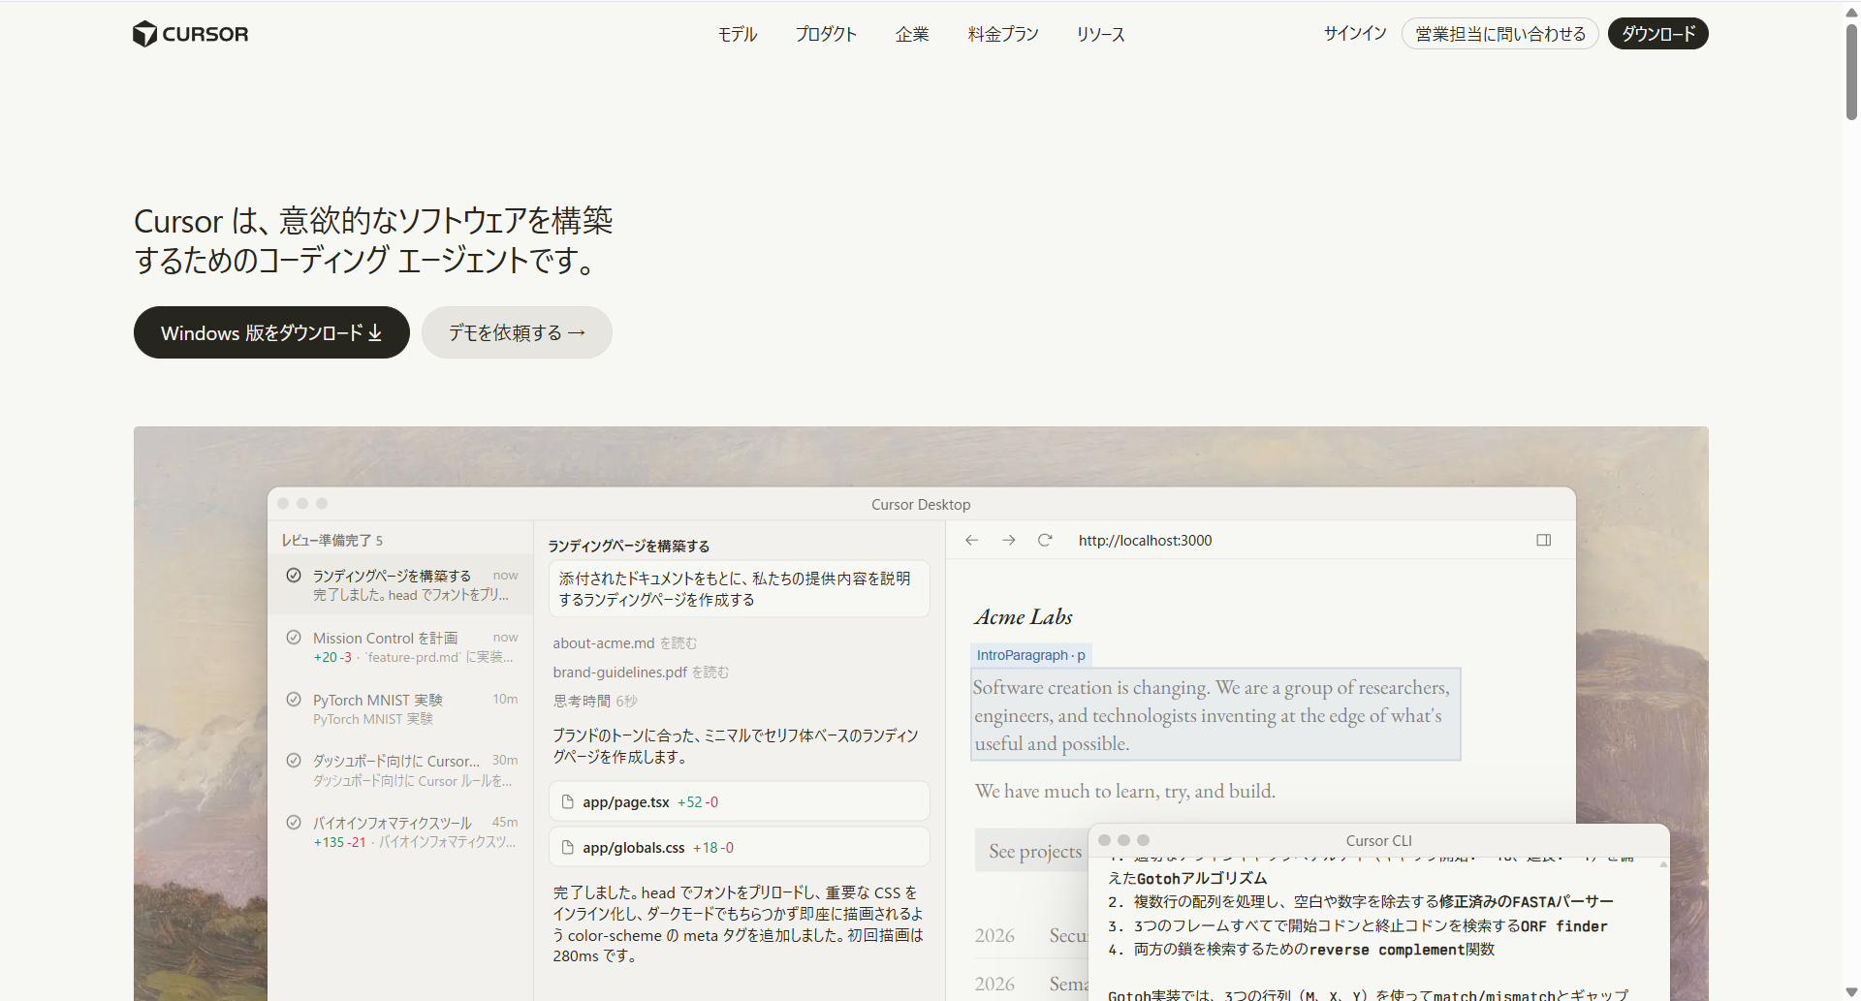Click check icon beside ランディングページを構築する
Image resolution: width=1861 pixels, height=1001 pixels.
click(x=294, y=575)
